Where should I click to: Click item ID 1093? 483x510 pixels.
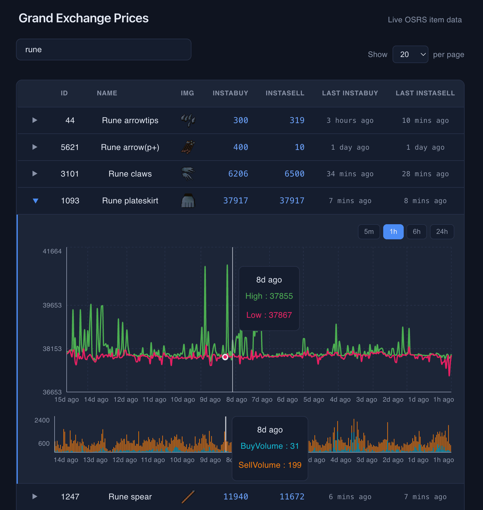[70, 201]
